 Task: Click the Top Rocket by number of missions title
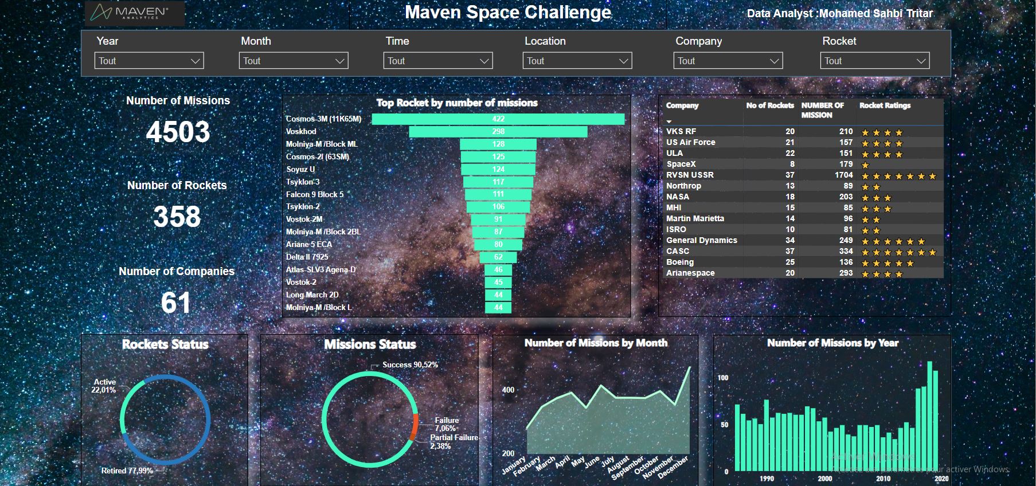point(457,103)
